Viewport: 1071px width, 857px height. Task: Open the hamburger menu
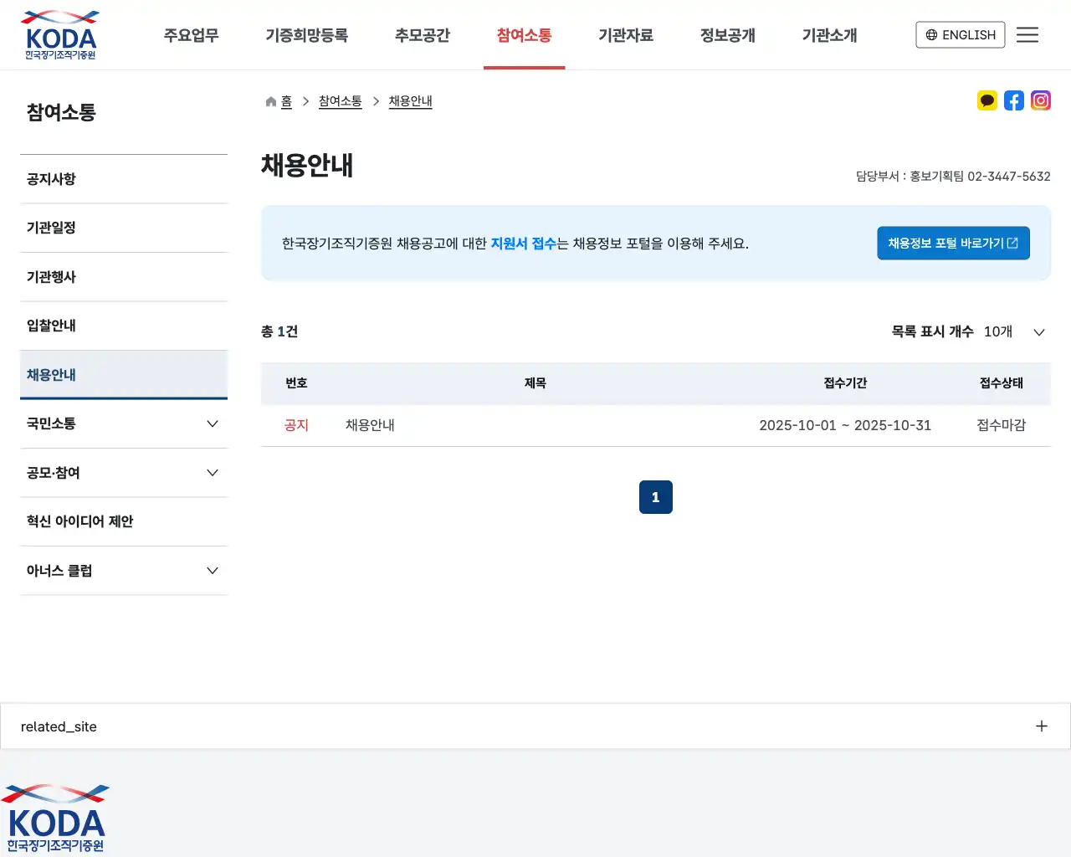pyautogui.click(x=1027, y=34)
